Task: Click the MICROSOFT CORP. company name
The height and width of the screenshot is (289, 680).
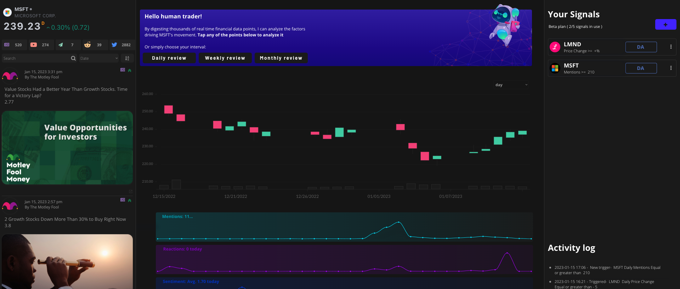Action: point(35,16)
